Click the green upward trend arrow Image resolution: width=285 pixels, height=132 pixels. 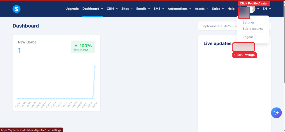pos(76,45)
